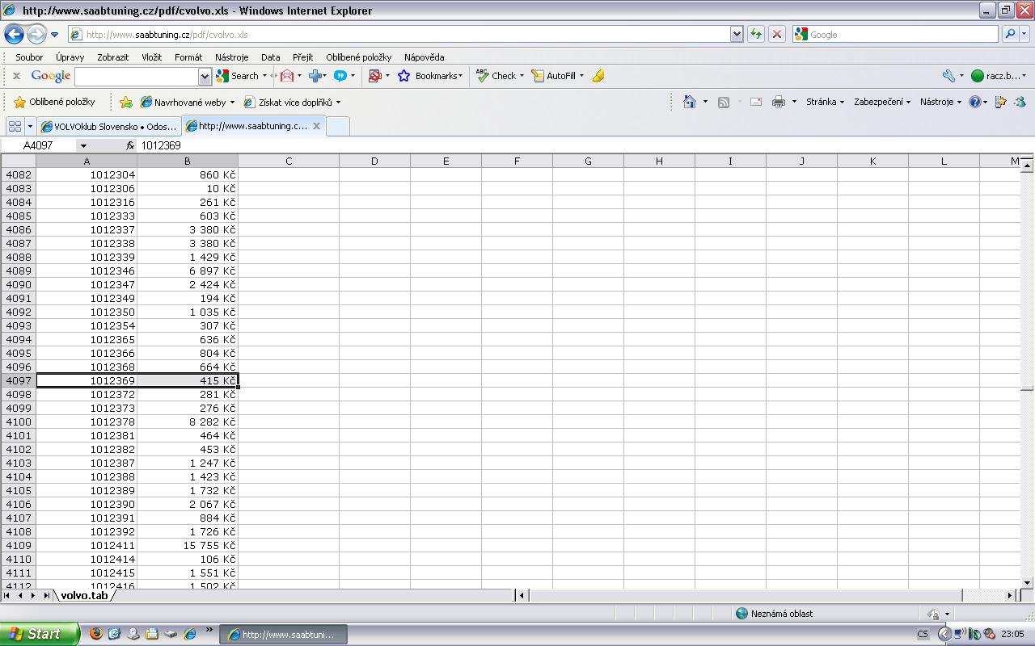Close the saabtuning tab
The width and height of the screenshot is (1035, 646).
(x=316, y=126)
